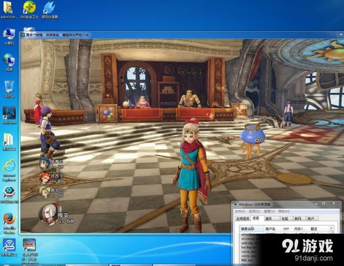This screenshot has width=344, height=266.
Task: Click the Task Manager title bar icon
Action: 236,204
